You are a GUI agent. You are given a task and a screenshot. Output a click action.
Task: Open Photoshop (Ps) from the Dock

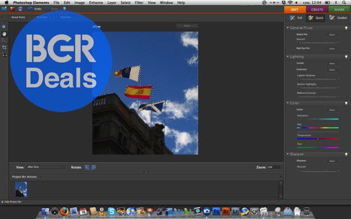(x=216, y=211)
